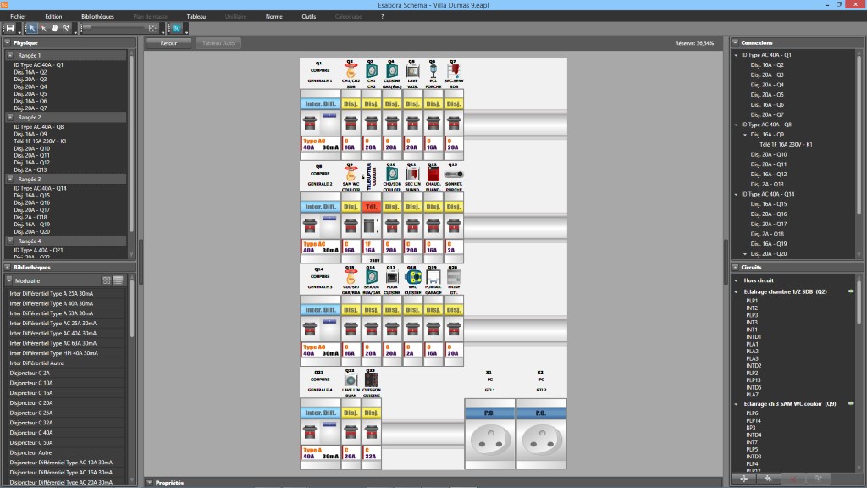Image resolution: width=867 pixels, height=488 pixels.
Task: Click the fit-to-view icon beside zoom slider
Action: pos(153,28)
